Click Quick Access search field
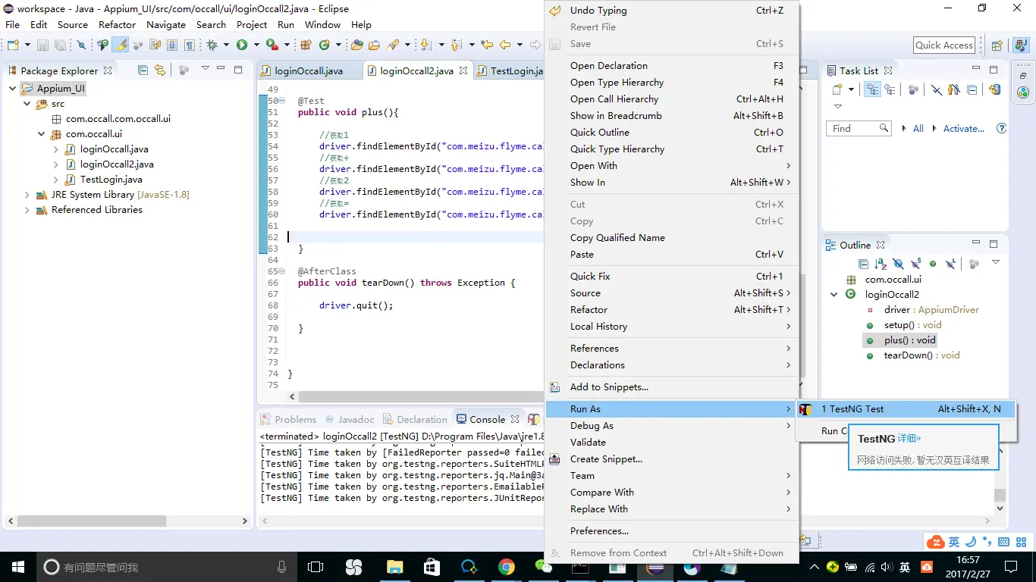 pos(944,45)
